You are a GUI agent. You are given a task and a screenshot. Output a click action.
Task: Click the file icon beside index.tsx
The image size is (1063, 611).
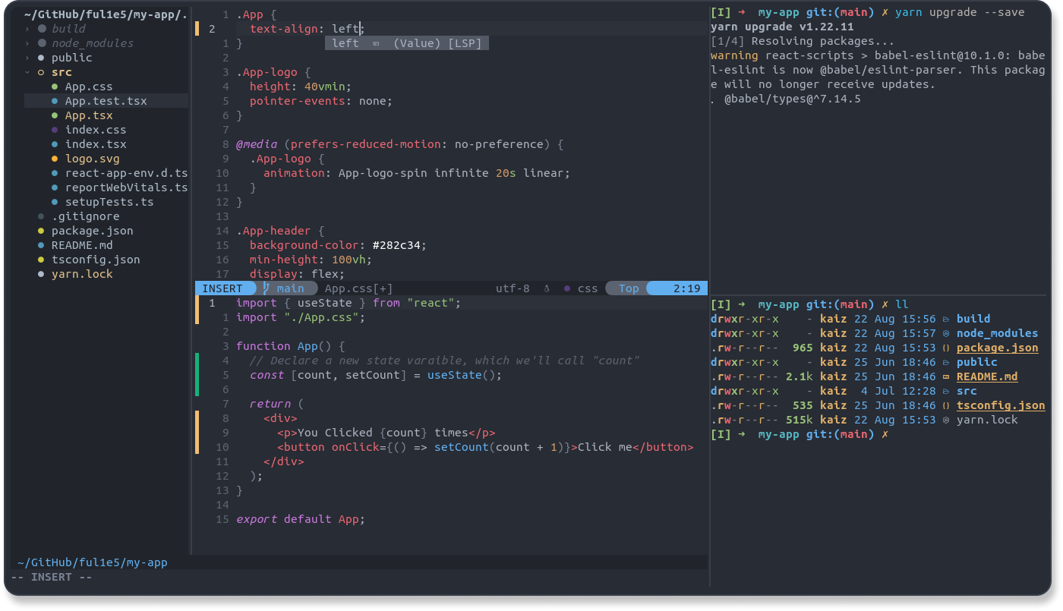point(55,144)
